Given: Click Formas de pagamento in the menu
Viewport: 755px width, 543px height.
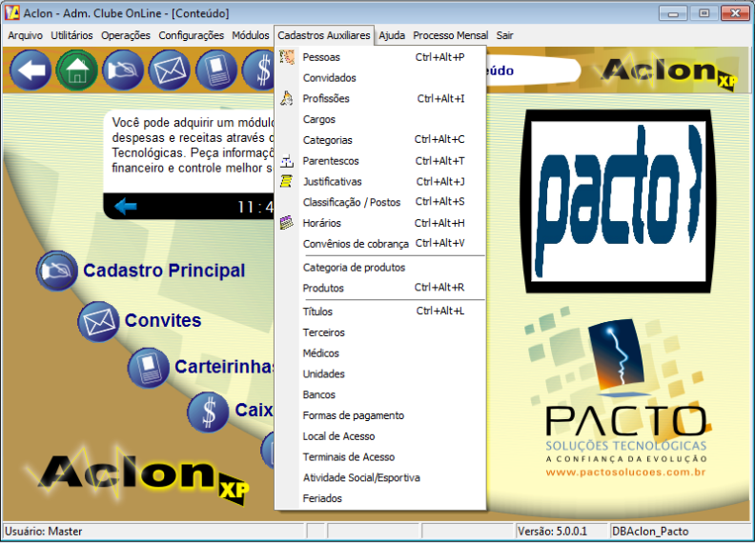Looking at the screenshot, I should point(353,415).
